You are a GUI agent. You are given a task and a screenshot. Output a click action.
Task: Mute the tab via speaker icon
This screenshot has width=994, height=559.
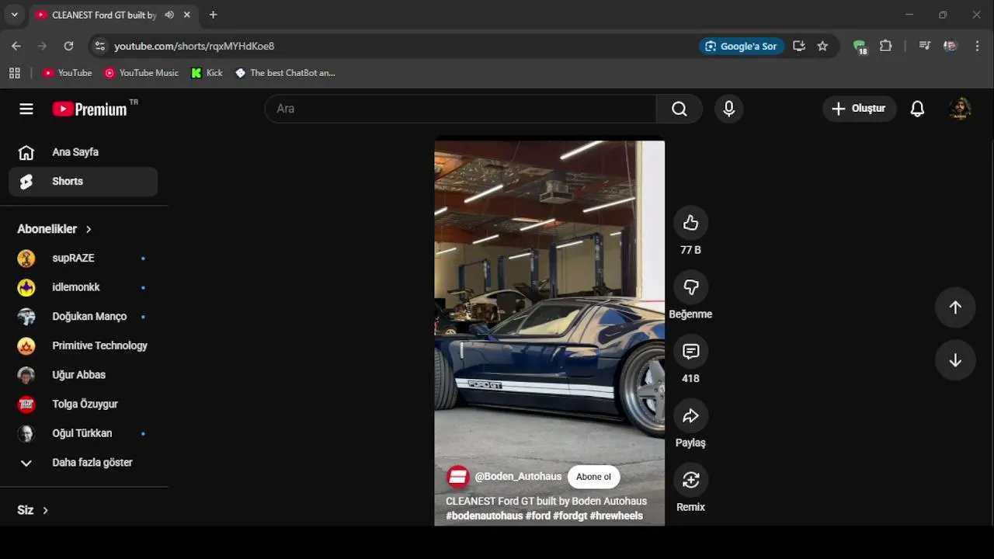click(169, 15)
